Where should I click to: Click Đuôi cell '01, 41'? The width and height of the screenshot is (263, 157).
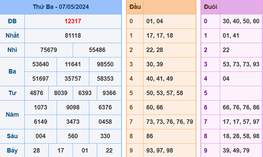click(231, 36)
